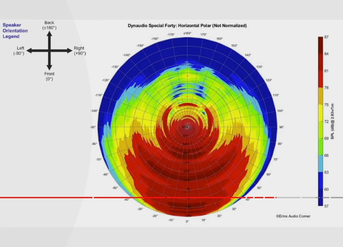Click the four-way orientation arrow cross
This screenshot has height=247, width=343.
click(x=49, y=51)
